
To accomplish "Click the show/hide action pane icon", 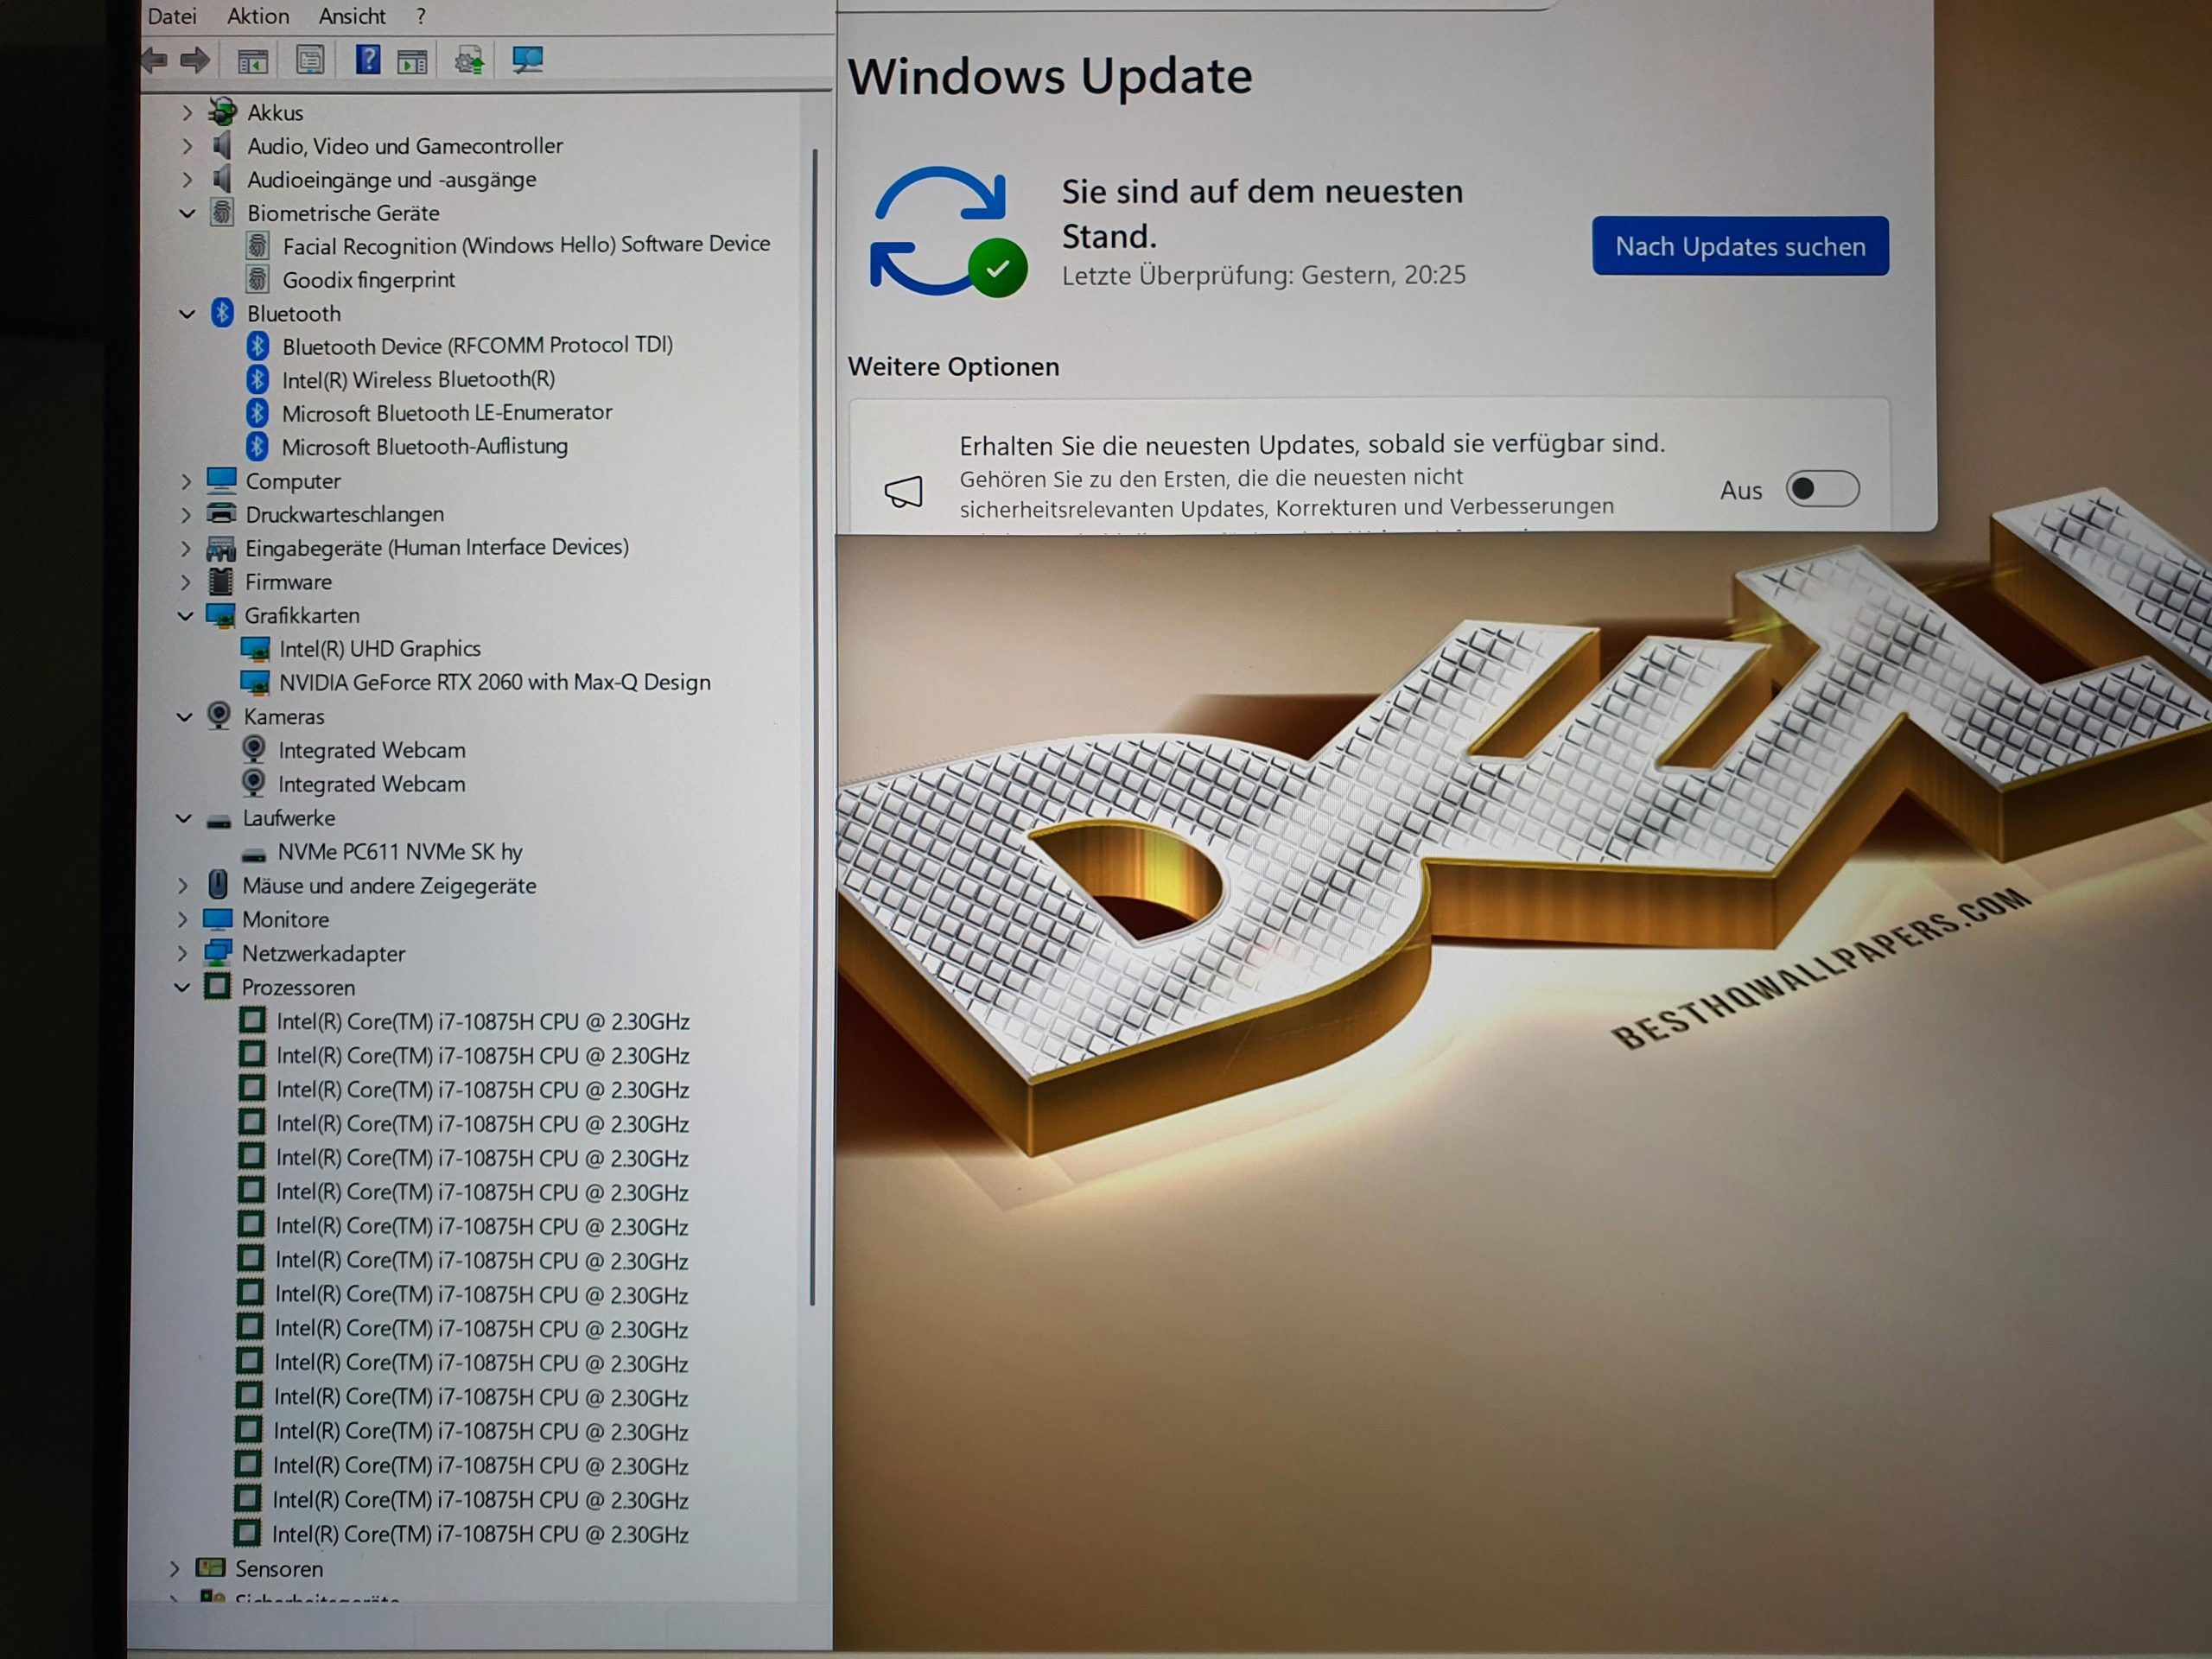I will click(x=412, y=61).
